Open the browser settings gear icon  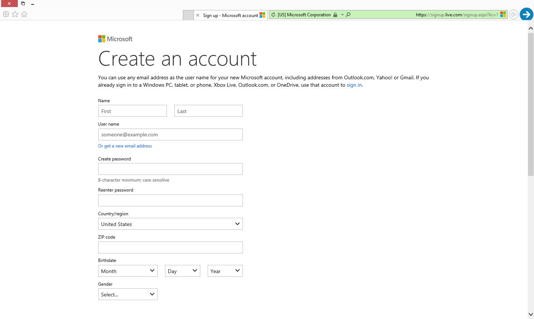point(6,14)
